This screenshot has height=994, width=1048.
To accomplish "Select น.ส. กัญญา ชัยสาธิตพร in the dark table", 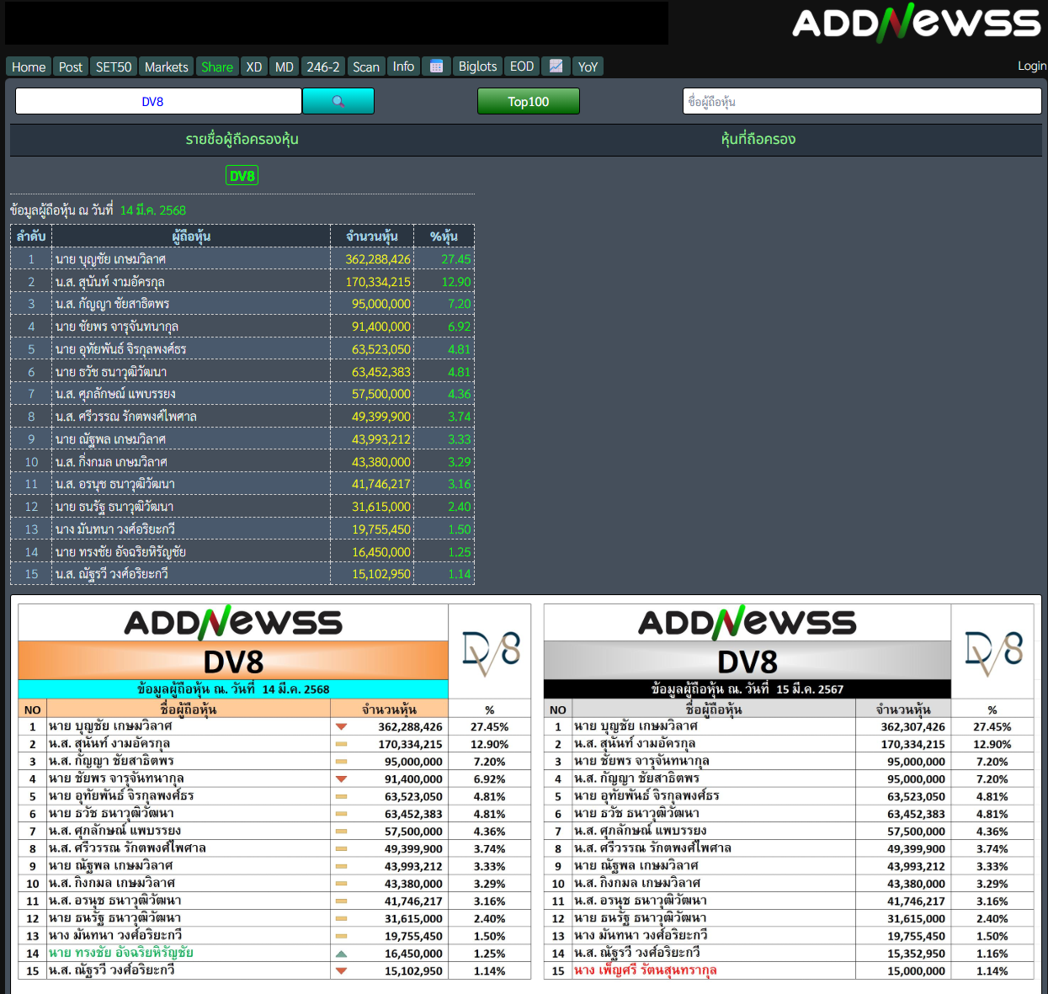I will coord(113,304).
